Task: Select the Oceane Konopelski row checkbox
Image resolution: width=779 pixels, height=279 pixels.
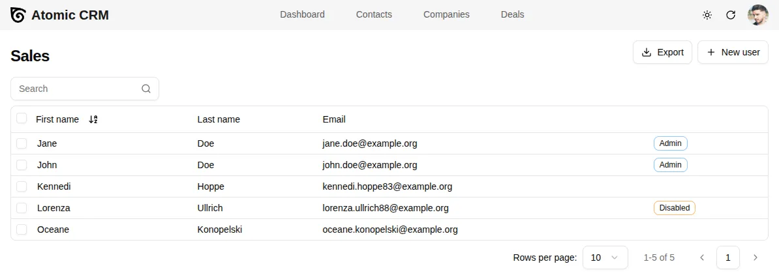Action: pyautogui.click(x=22, y=229)
